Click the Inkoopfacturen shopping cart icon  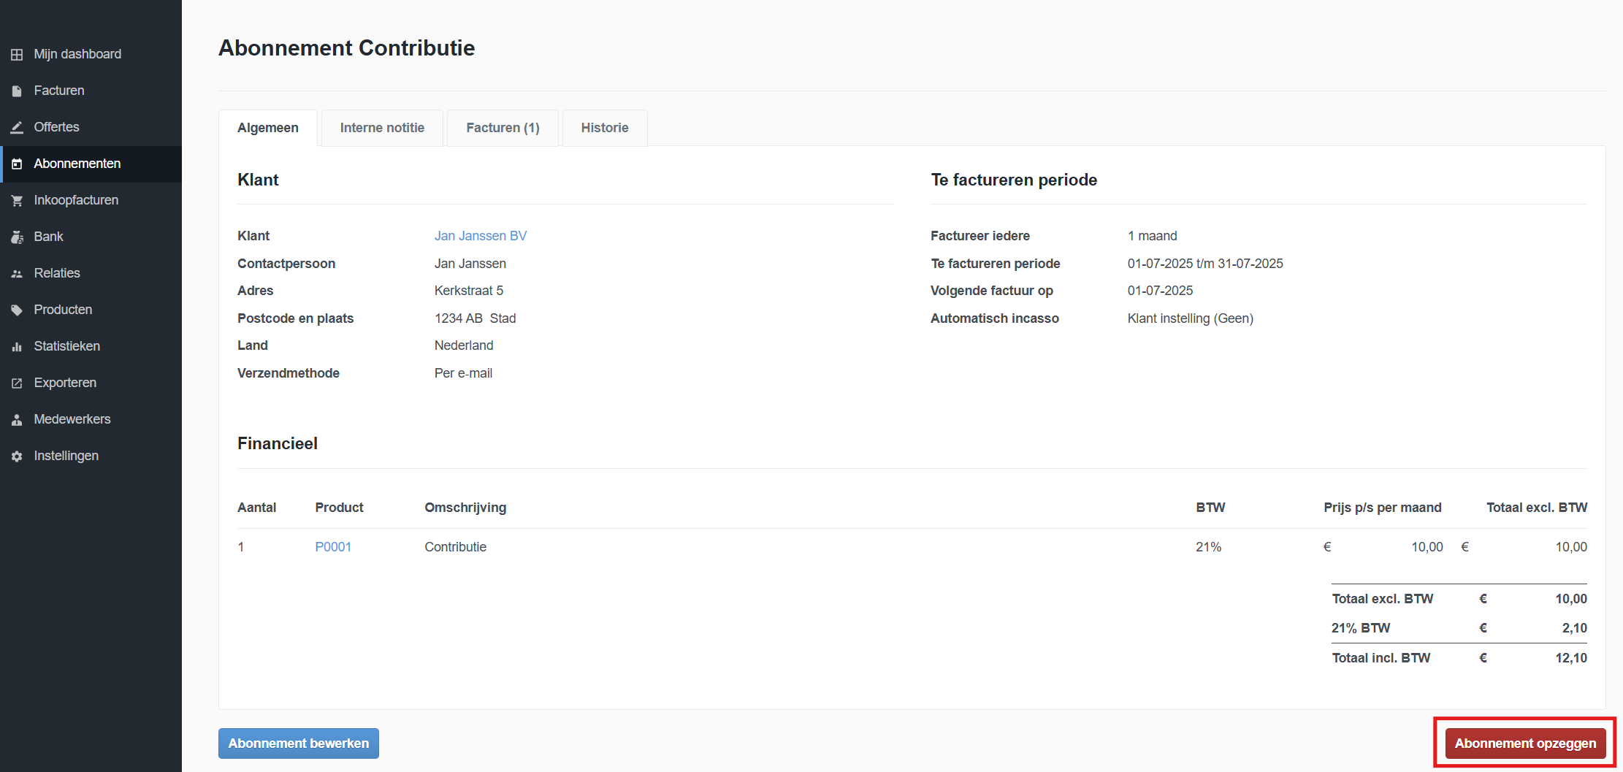[x=17, y=201]
